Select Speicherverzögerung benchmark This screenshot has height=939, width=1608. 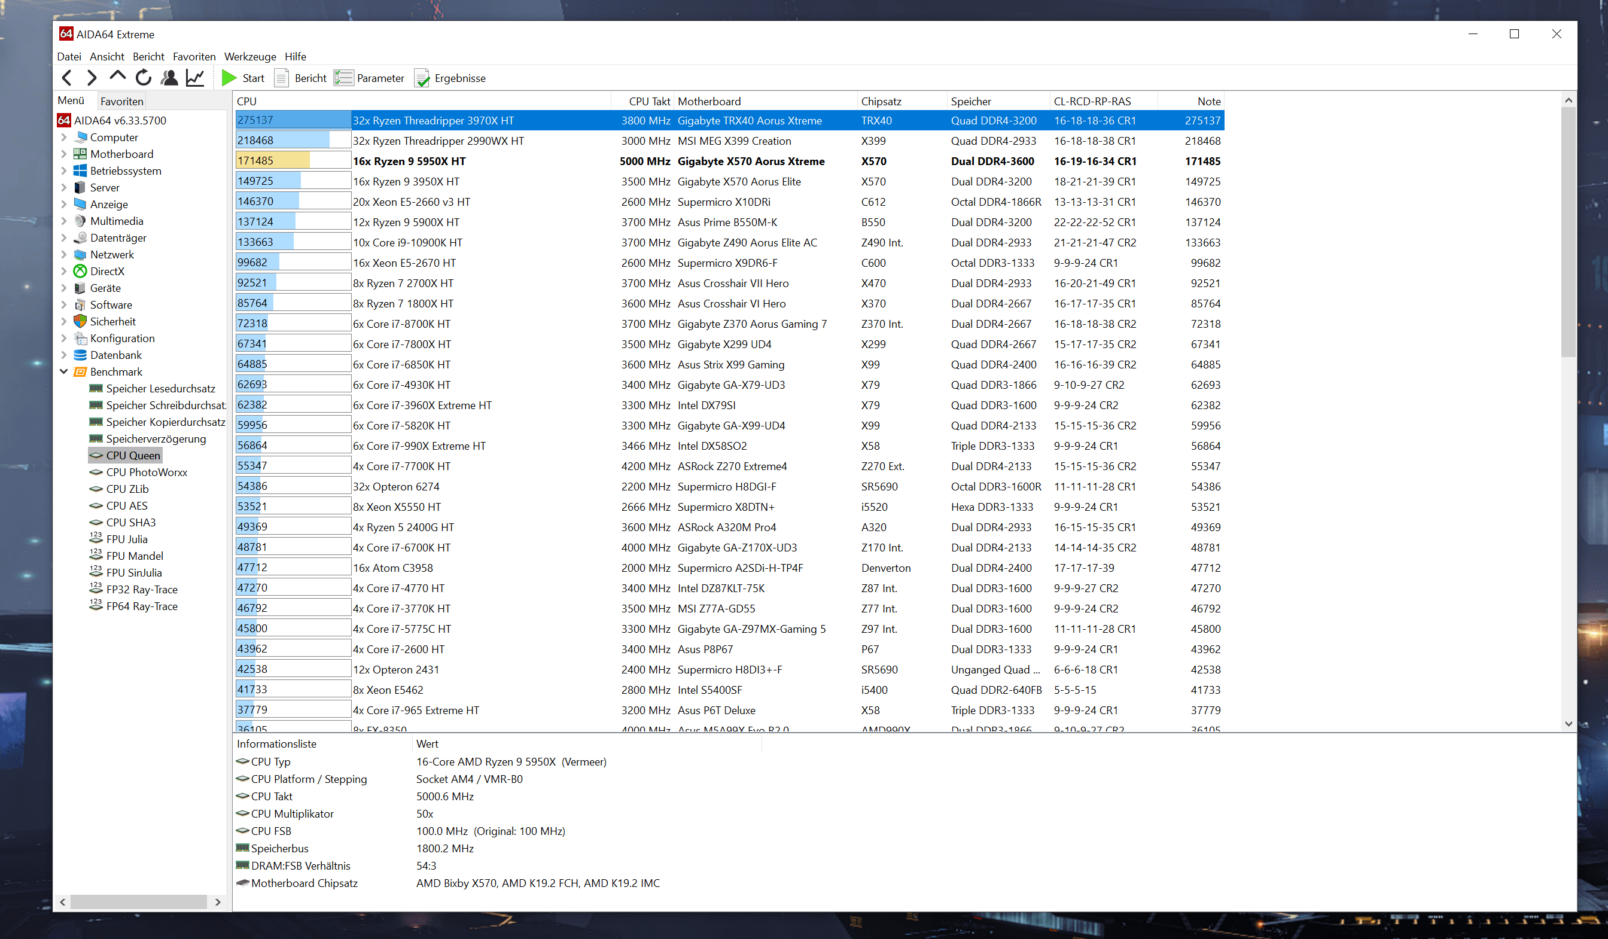(148, 438)
